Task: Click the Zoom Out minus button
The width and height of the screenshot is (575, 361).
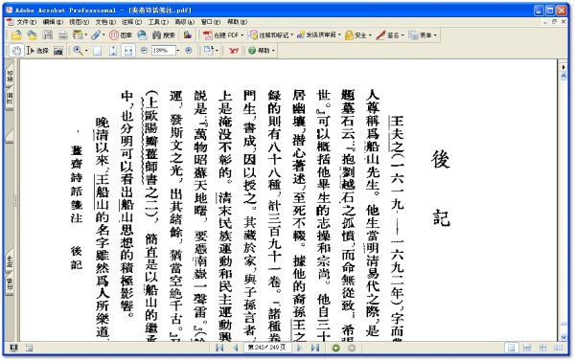Action: coord(144,51)
